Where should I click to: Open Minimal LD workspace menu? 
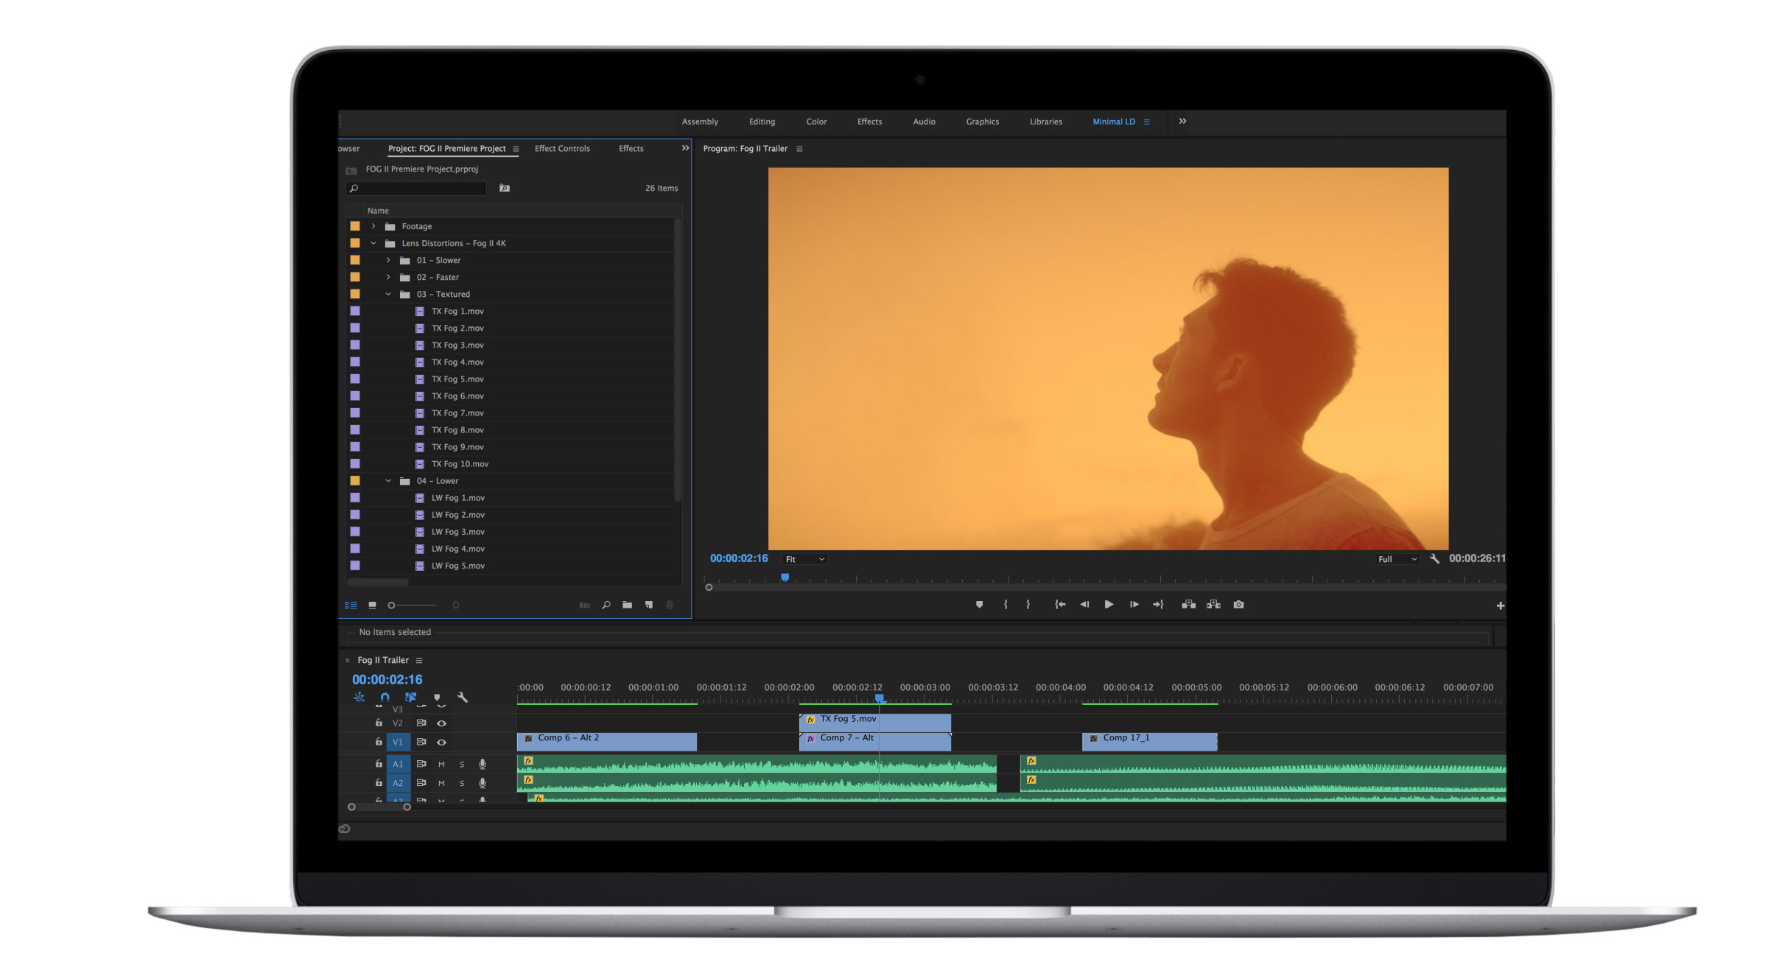coord(1146,122)
